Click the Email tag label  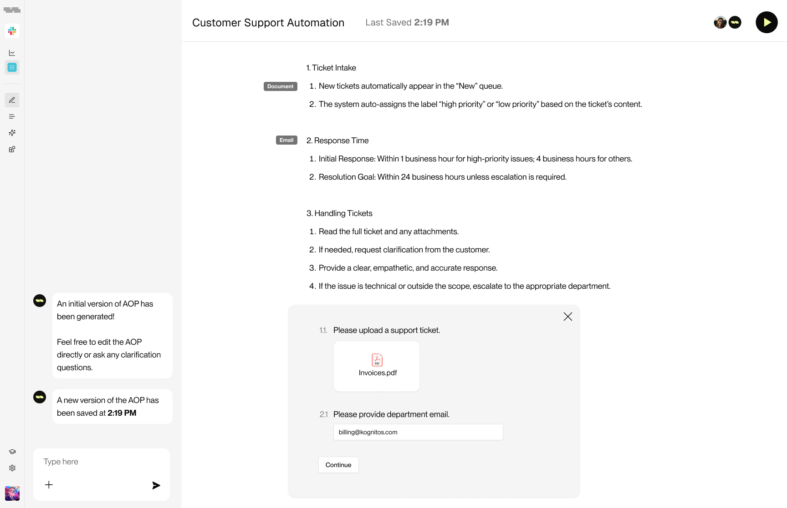(x=286, y=140)
